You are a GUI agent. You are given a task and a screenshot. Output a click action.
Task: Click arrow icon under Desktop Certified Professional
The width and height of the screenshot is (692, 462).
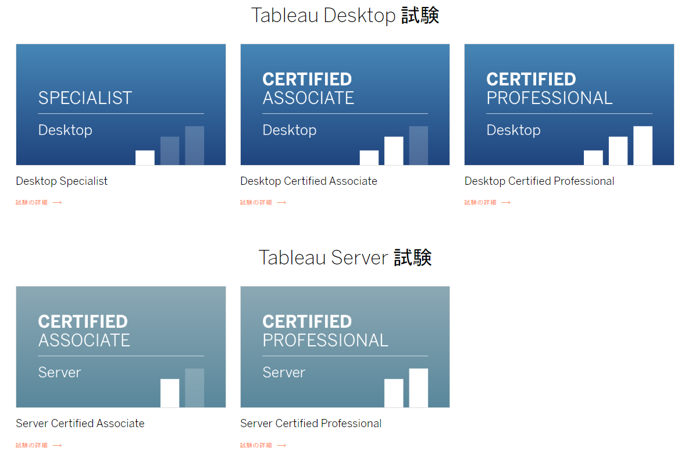coord(506,203)
